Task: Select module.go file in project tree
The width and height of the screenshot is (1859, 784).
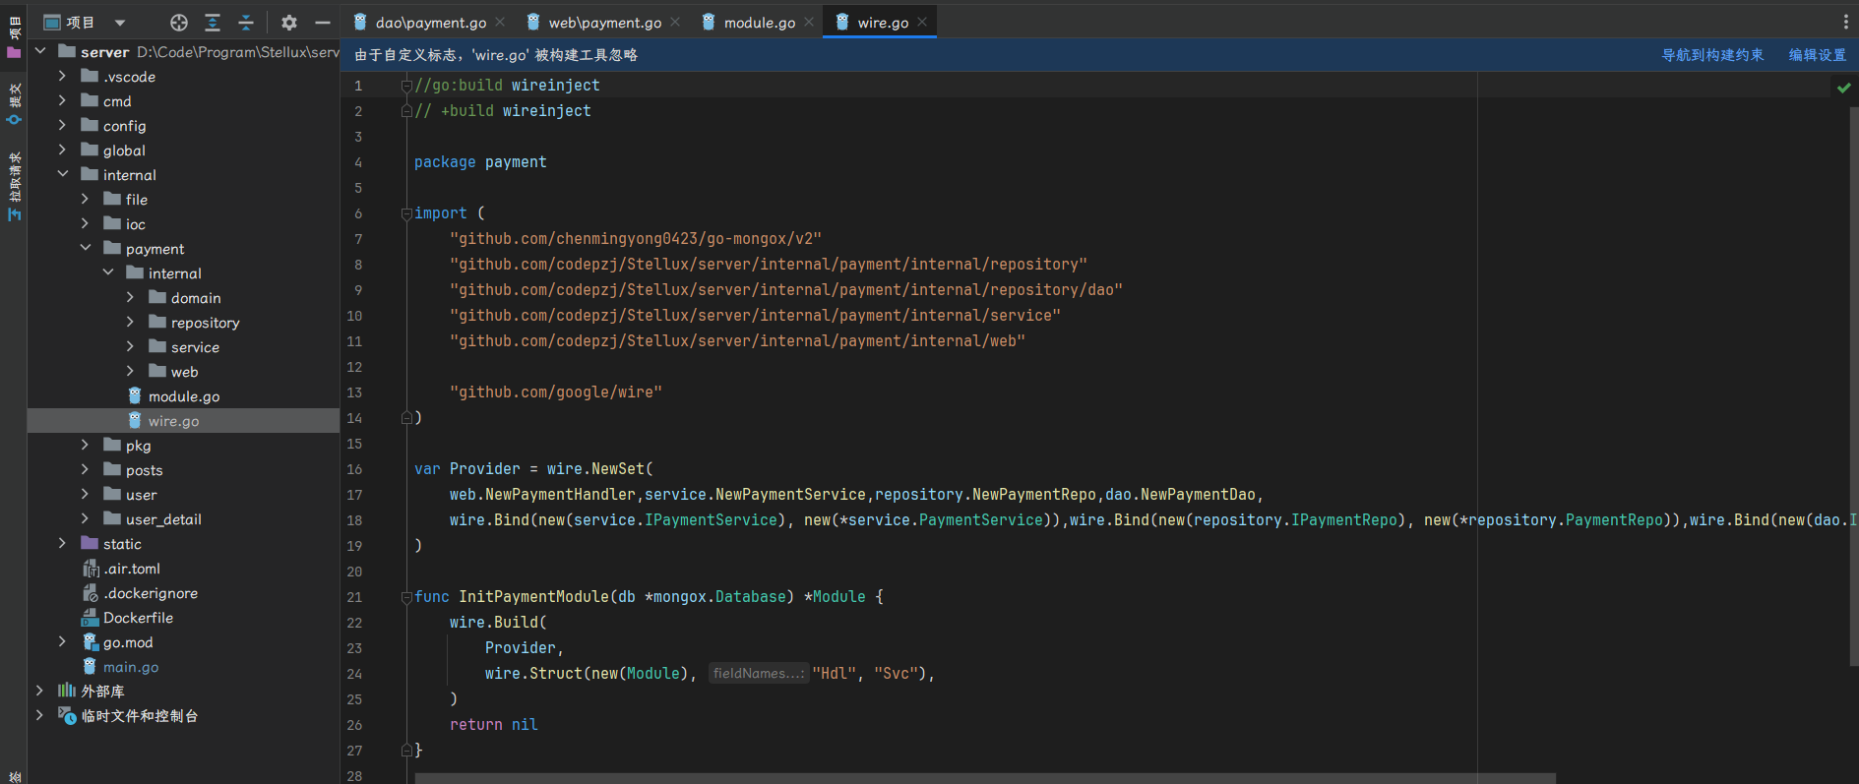Action: pos(183,396)
